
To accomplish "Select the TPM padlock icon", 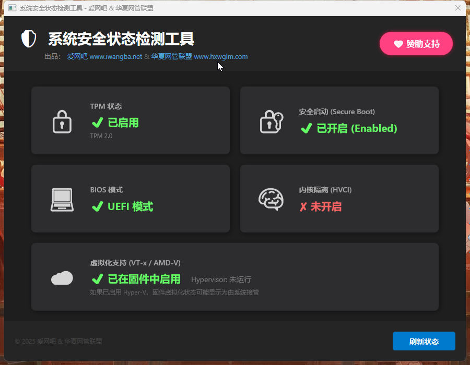I will [x=62, y=120].
